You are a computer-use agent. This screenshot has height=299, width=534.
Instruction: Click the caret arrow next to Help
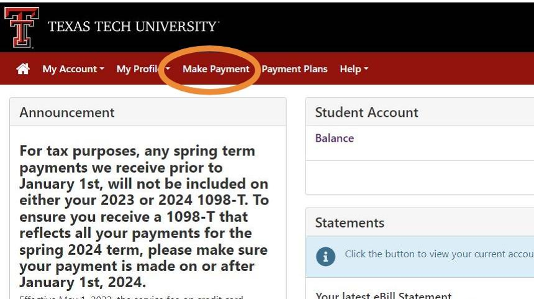coord(366,69)
